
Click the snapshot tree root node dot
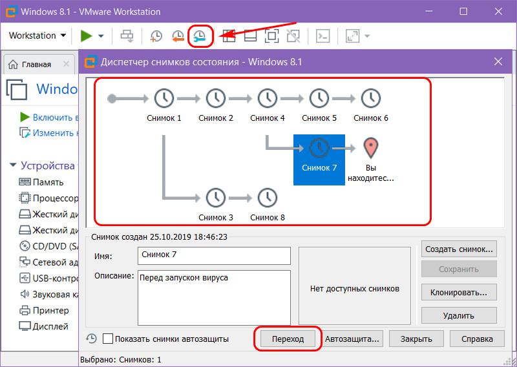click(x=112, y=99)
